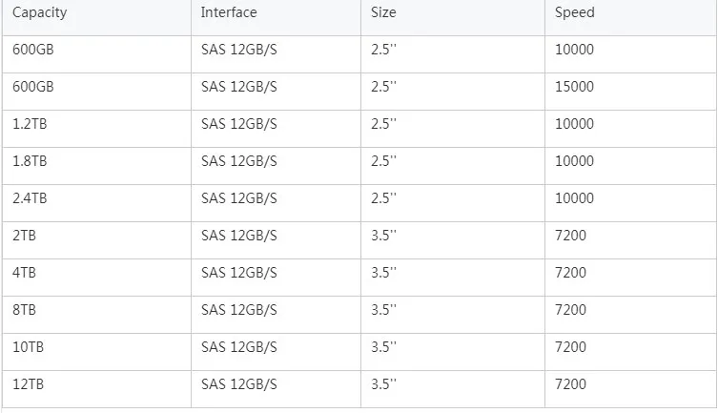This screenshot has width=718, height=413.
Task: Click the 1.2TB capacity cell
Action: [29, 124]
